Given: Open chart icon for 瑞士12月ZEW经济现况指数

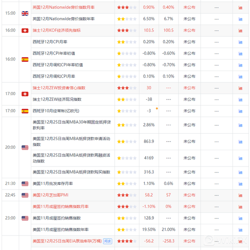Looking at the screenshot, I should [x=240, y=99].
